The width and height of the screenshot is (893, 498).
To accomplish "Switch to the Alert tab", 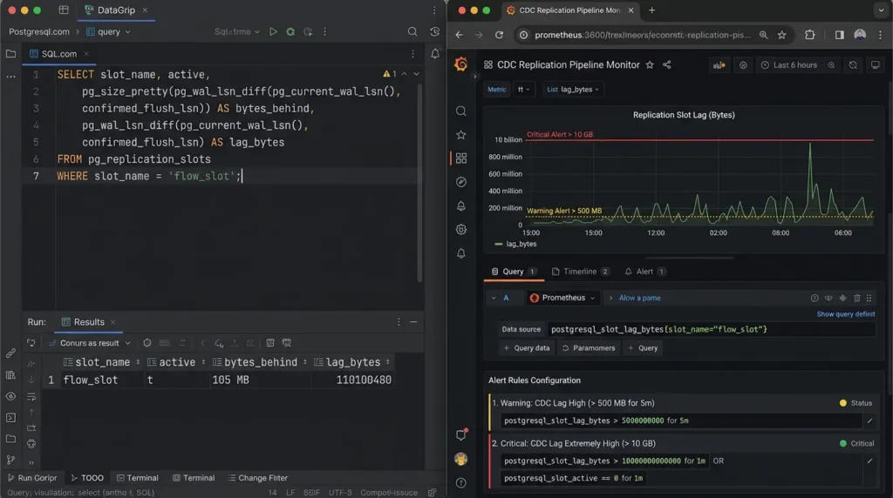I will (644, 271).
